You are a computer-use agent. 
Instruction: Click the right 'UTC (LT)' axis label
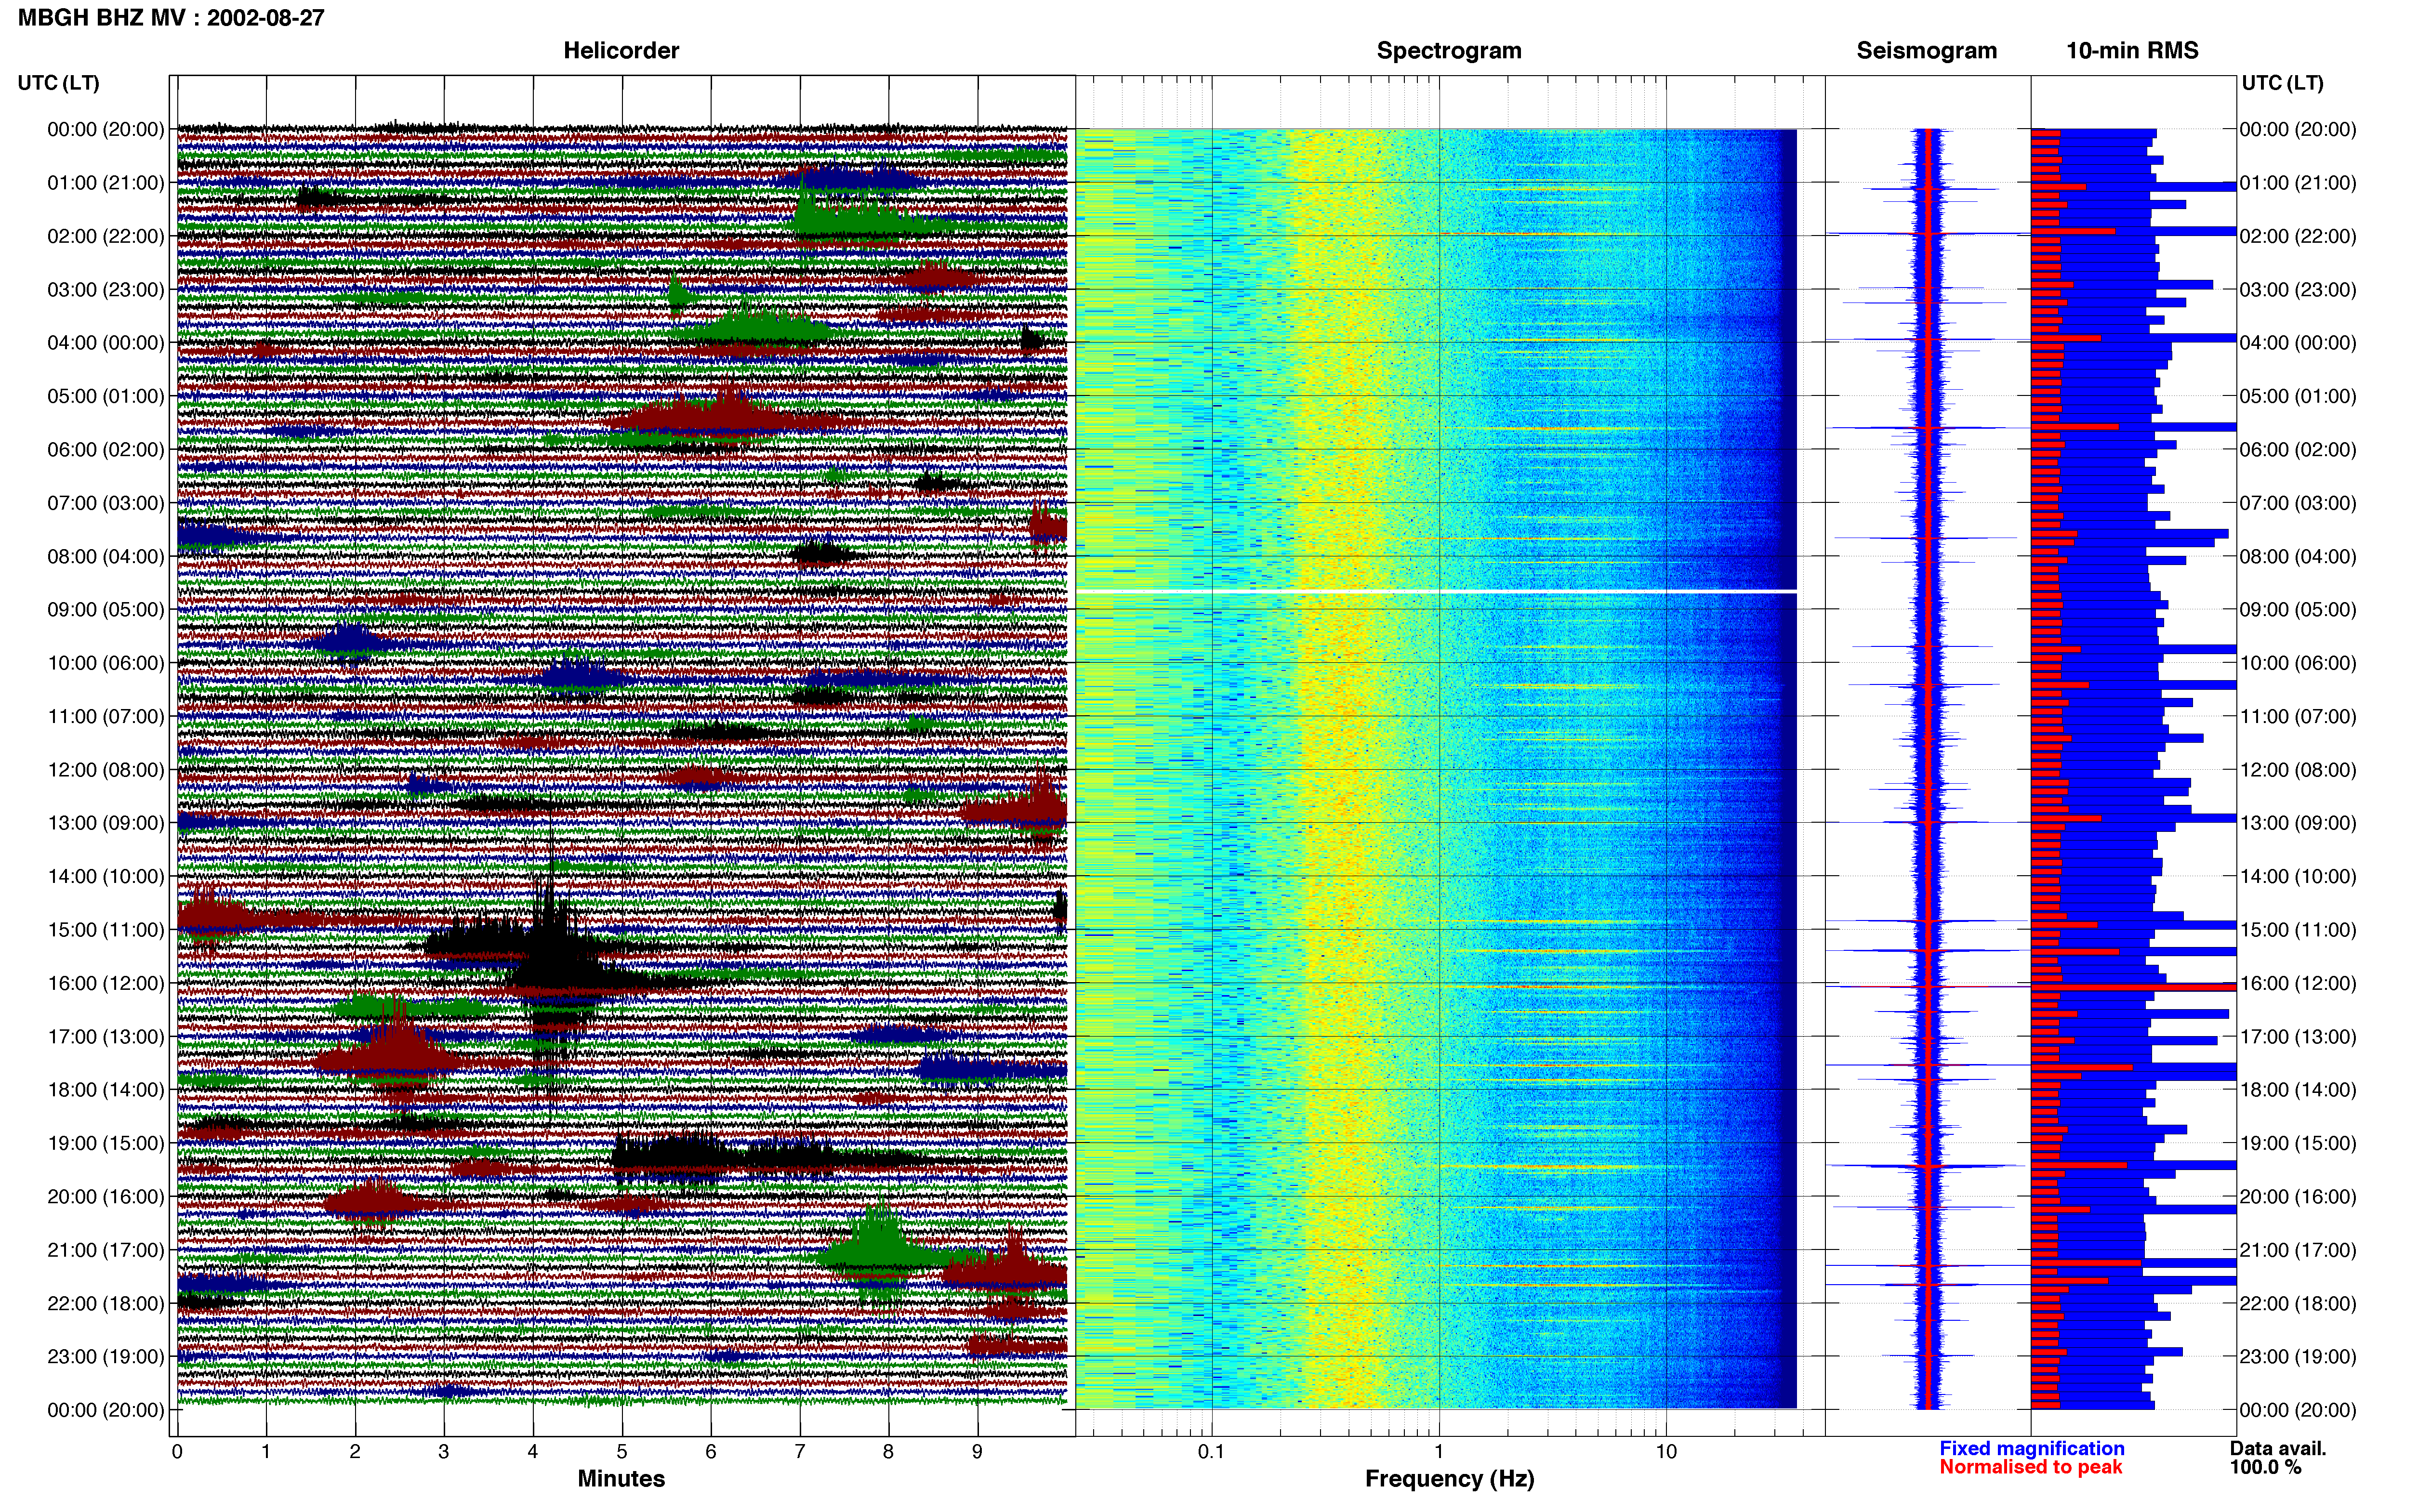[x=2282, y=83]
